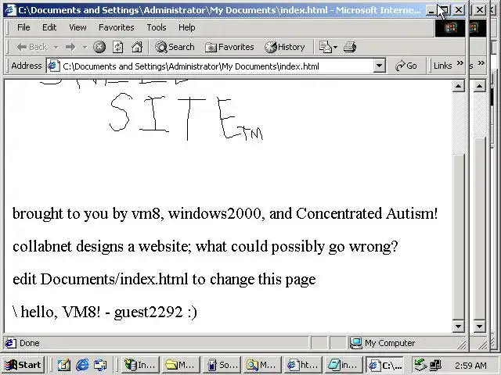
Task: Open the Search pane from toolbar
Action: pos(175,47)
